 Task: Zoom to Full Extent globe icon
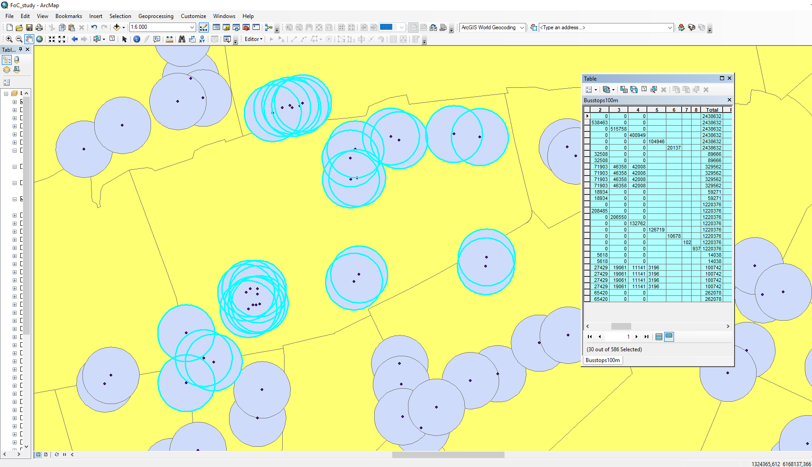[40, 39]
